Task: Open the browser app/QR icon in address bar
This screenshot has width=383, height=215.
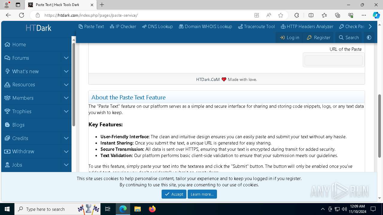Action: [x=257, y=15]
